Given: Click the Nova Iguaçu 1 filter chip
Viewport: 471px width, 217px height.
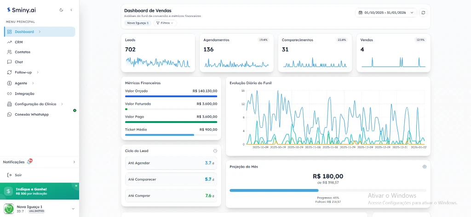Looking at the screenshot, I should coord(138,23).
